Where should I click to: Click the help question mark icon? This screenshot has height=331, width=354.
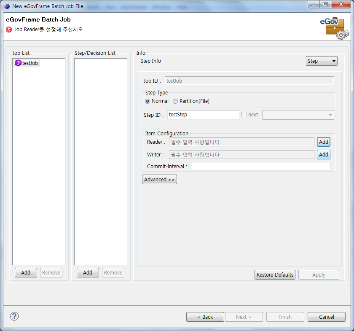tap(14, 316)
